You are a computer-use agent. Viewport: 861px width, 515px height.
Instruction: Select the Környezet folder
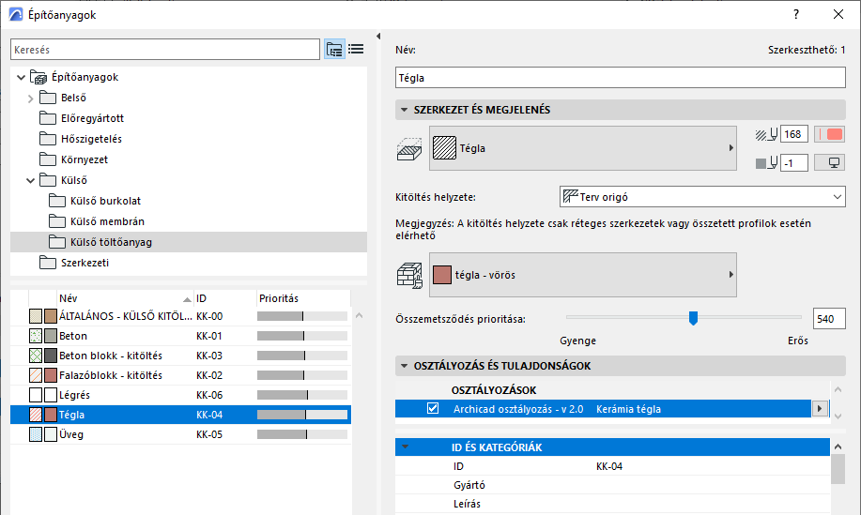tap(85, 159)
